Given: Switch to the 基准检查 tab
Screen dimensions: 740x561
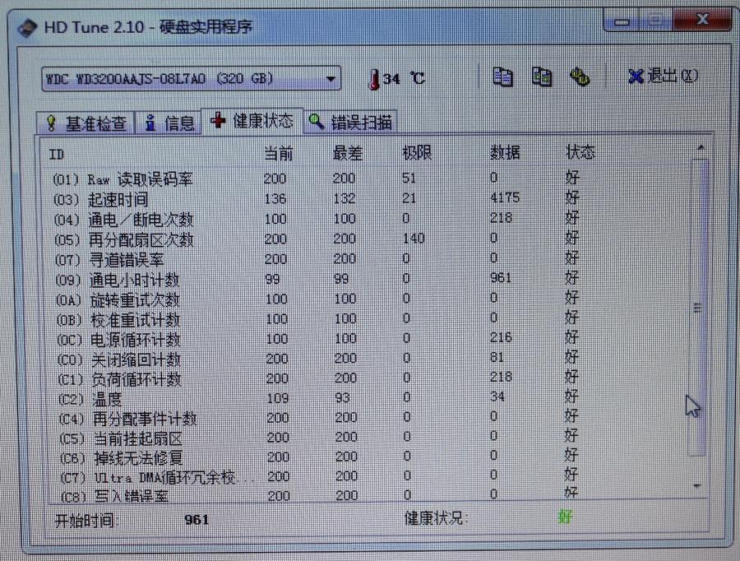Looking at the screenshot, I should [86, 123].
